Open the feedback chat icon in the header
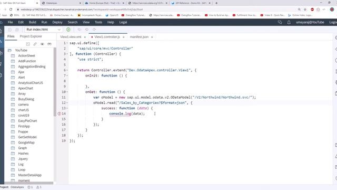The image size is (337, 190). (280, 22)
